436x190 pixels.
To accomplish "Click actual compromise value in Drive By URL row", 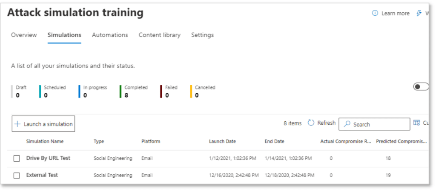I will [x=331, y=159].
